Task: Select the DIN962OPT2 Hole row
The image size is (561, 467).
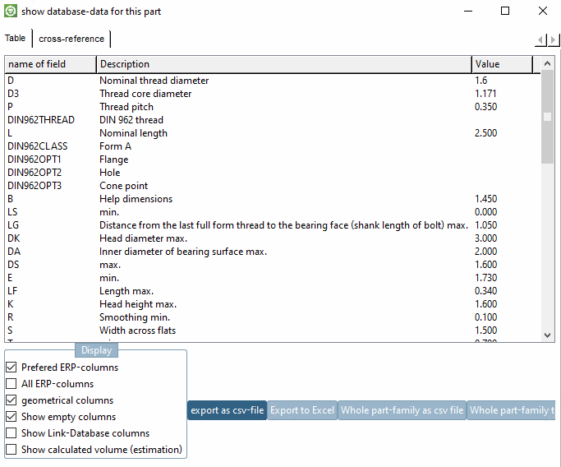Action: coord(273,173)
